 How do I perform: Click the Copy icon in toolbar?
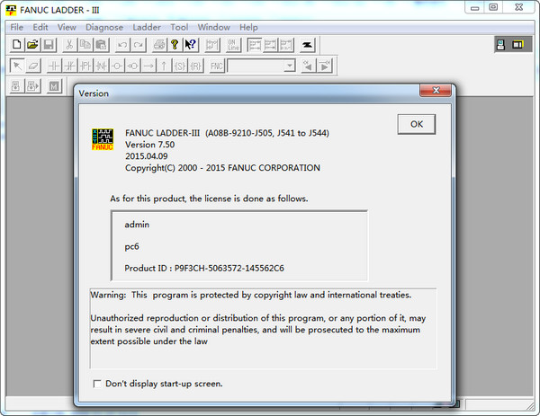(x=85, y=45)
